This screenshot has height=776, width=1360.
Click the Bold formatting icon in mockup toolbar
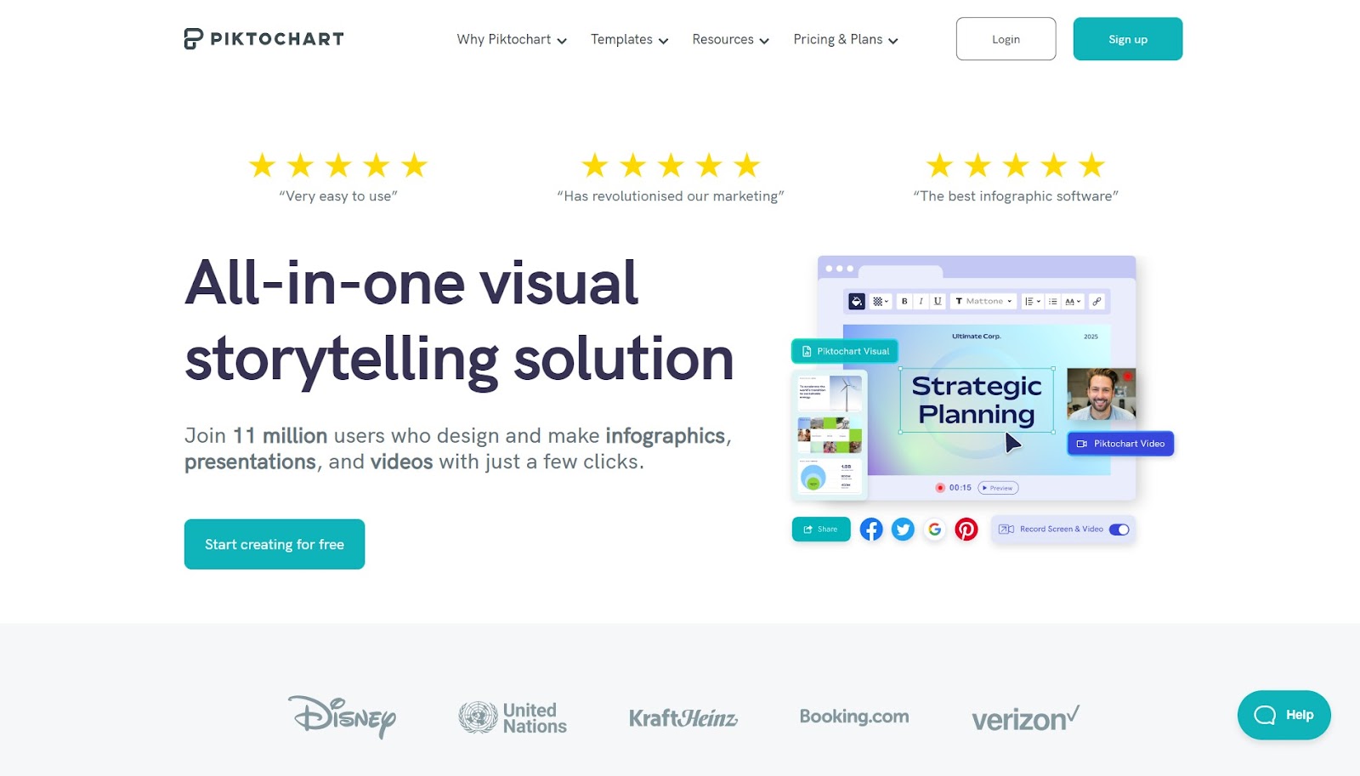[x=904, y=302]
